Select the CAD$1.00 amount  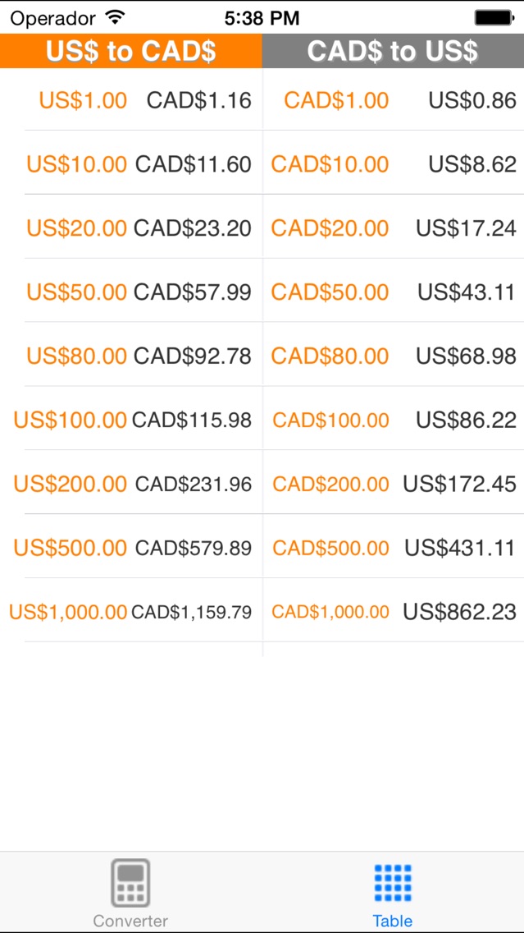pyautogui.click(x=336, y=100)
